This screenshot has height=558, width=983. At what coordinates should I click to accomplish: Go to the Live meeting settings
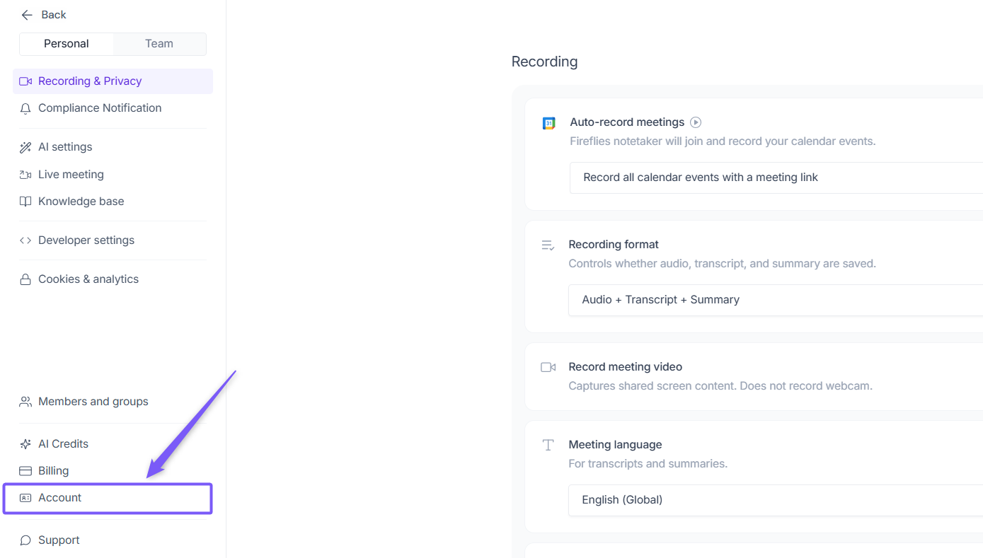coord(71,175)
